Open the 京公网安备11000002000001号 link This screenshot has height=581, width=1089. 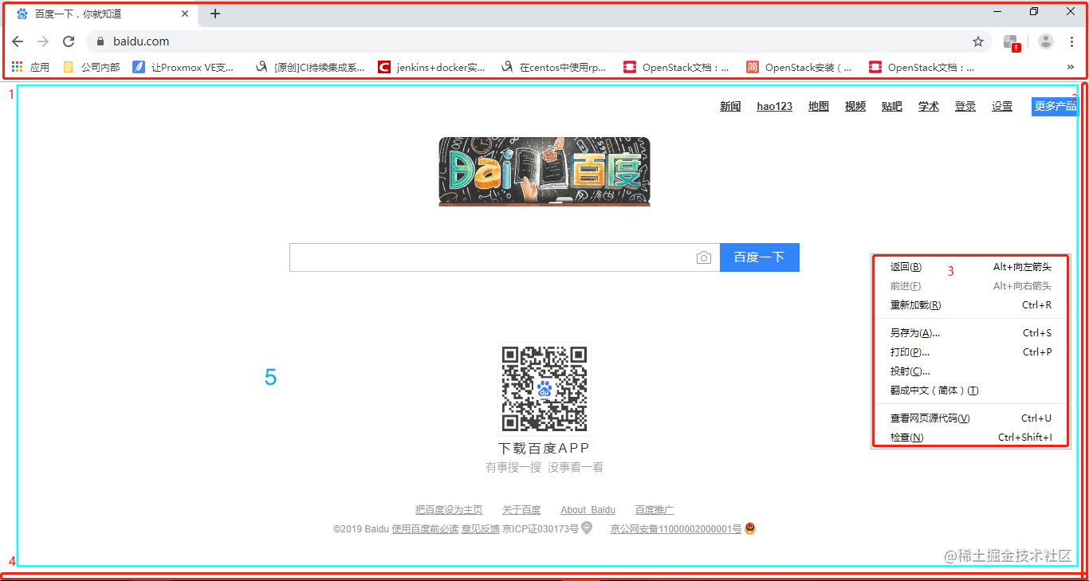point(676,528)
